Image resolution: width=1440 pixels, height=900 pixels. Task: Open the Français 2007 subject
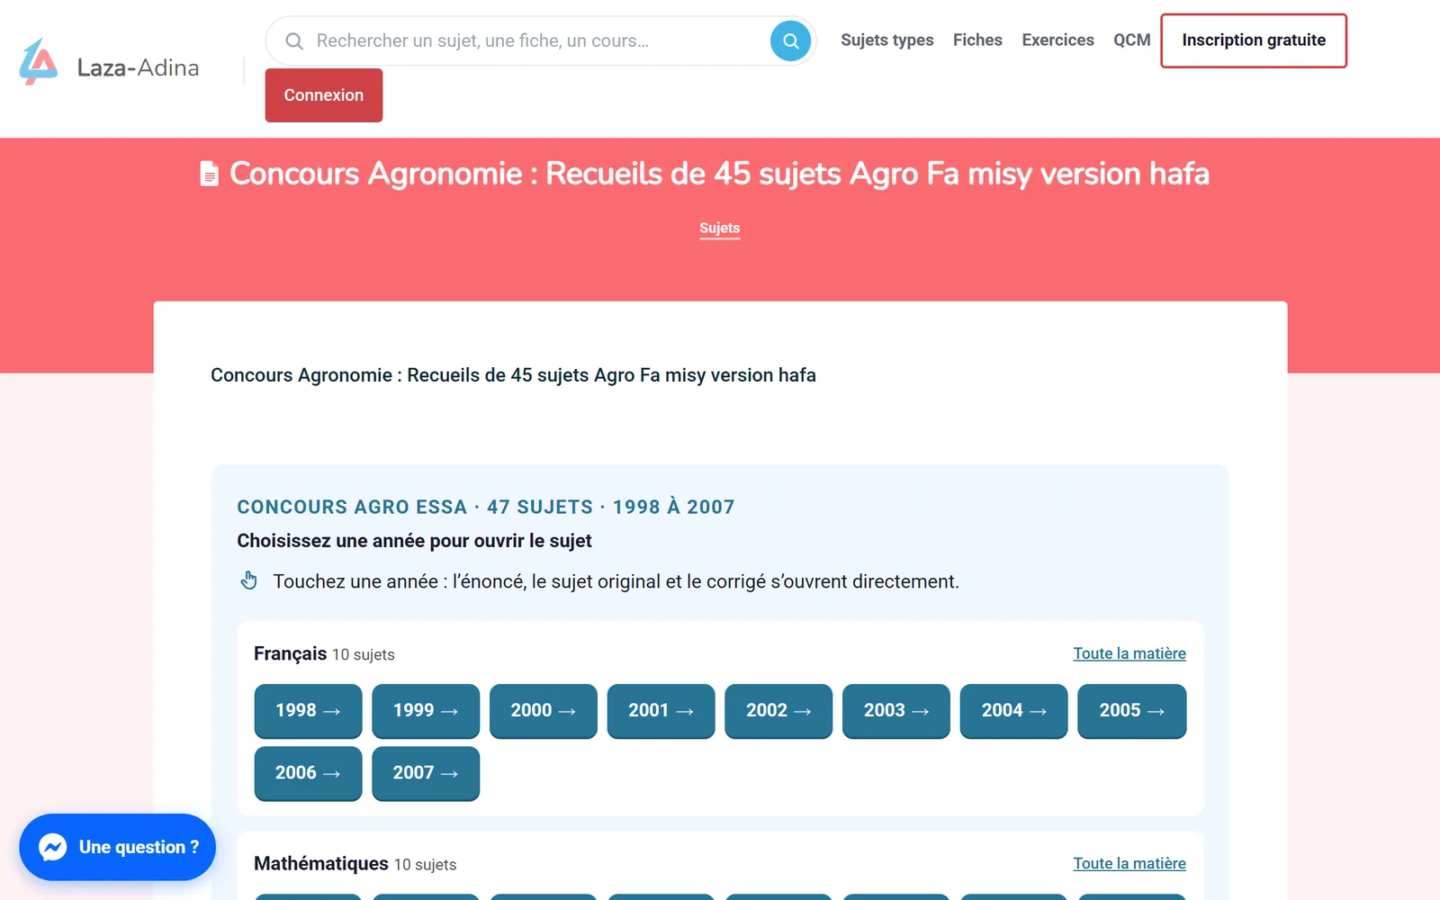point(426,773)
